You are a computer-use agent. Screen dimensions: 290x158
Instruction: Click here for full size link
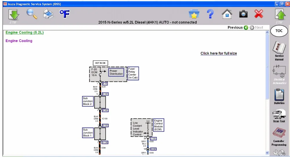[x=219, y=53]
